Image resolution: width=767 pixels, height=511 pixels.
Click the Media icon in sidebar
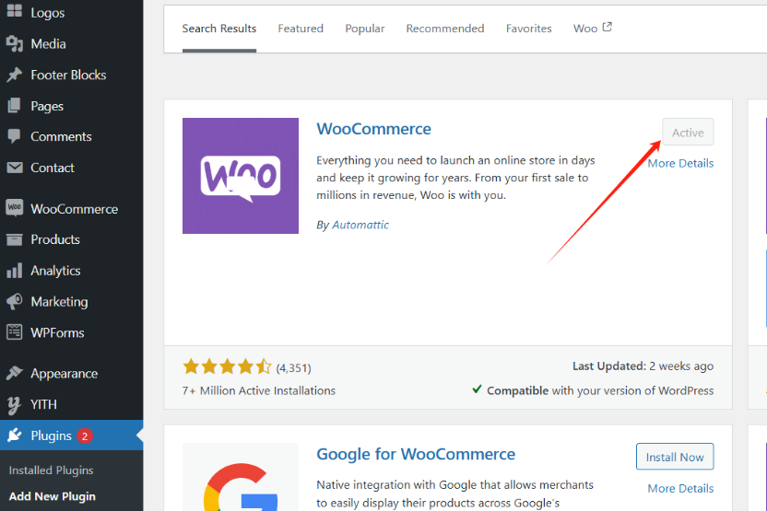pyautogui.click(x=14, y=44)
